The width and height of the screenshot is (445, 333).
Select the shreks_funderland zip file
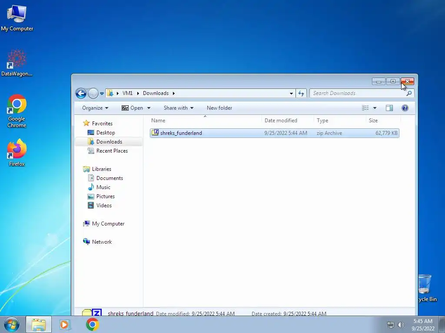275,133
